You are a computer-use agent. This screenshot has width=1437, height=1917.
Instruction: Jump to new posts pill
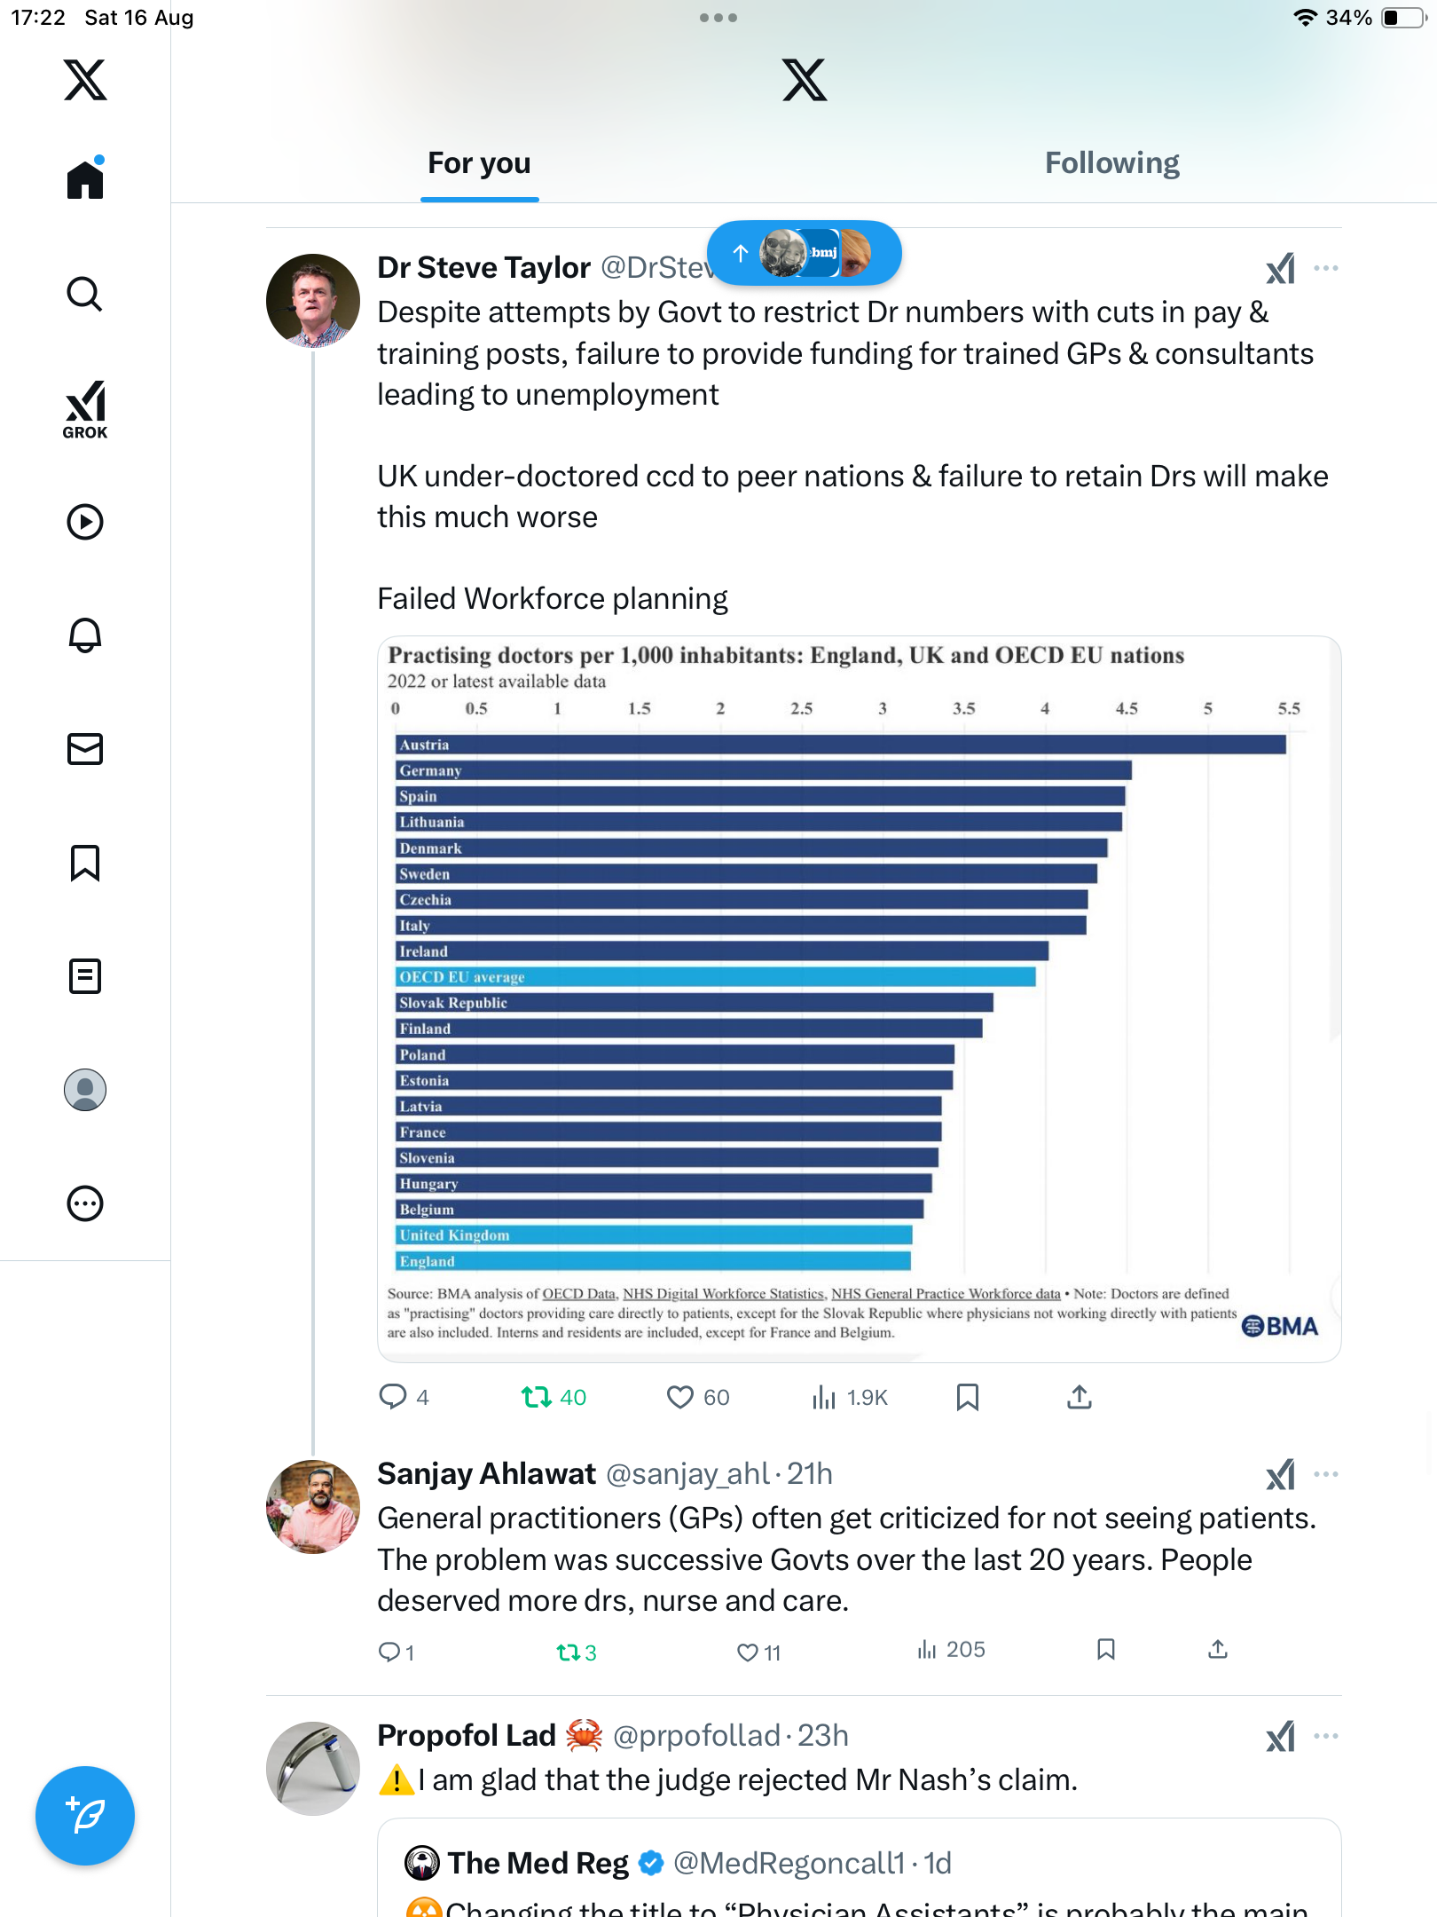click(x=804, y=253)
